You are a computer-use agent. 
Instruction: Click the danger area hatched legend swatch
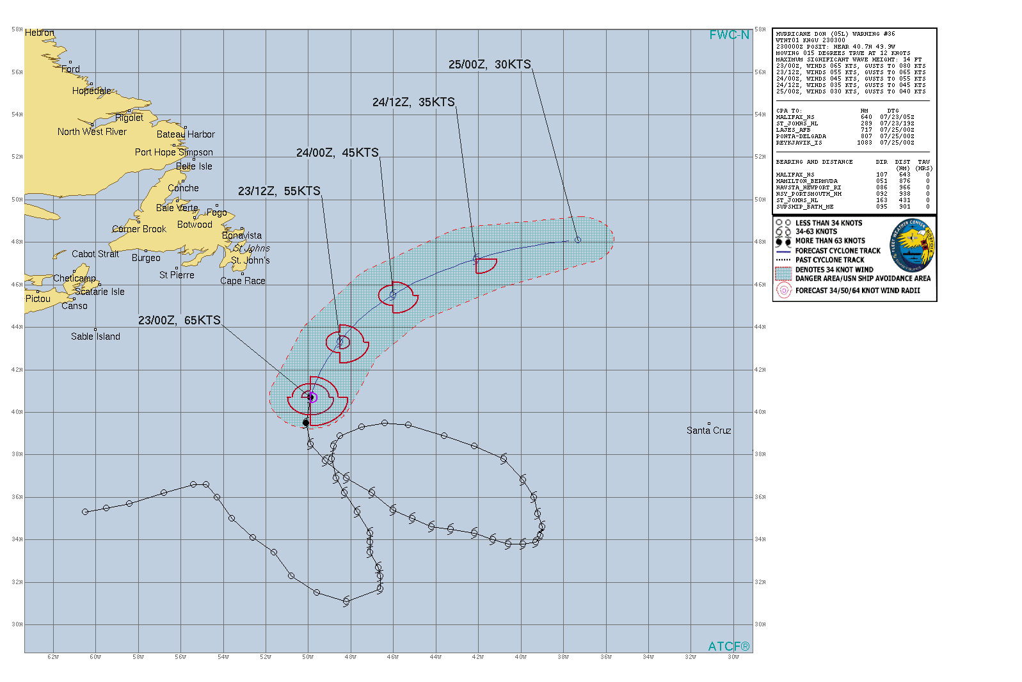point(783,274)
